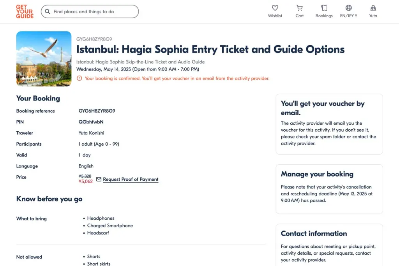Click the Hagia Sophia Entry Ticket title
This screenshot has height=266, width=399.
210,49
